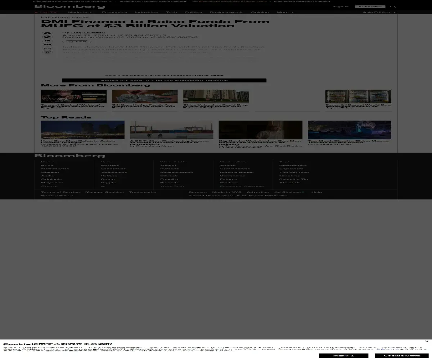Screen dimensions: 432x360
Task: Click footer Stocks link
Action: (228, 166)
